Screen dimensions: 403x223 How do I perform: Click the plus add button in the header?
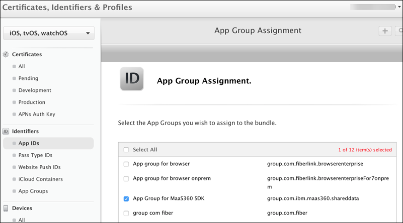[x=385, y=31]
